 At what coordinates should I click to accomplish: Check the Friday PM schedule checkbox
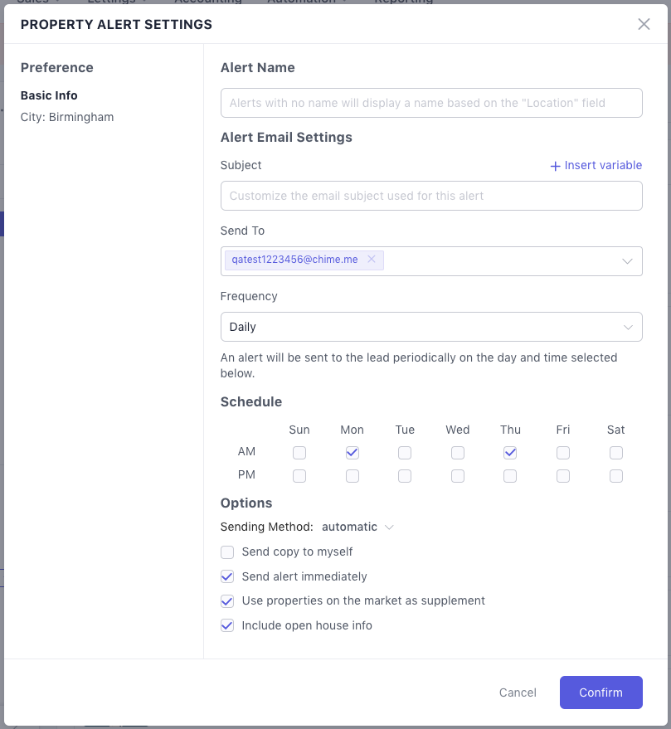point(563,476)
